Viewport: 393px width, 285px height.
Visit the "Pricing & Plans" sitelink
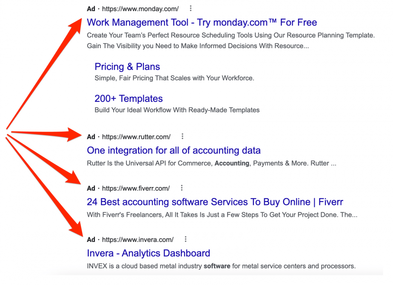127,67
